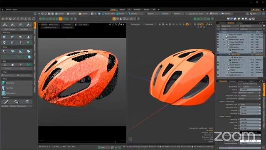Click the lock icon in preview header

click(76, 25)
